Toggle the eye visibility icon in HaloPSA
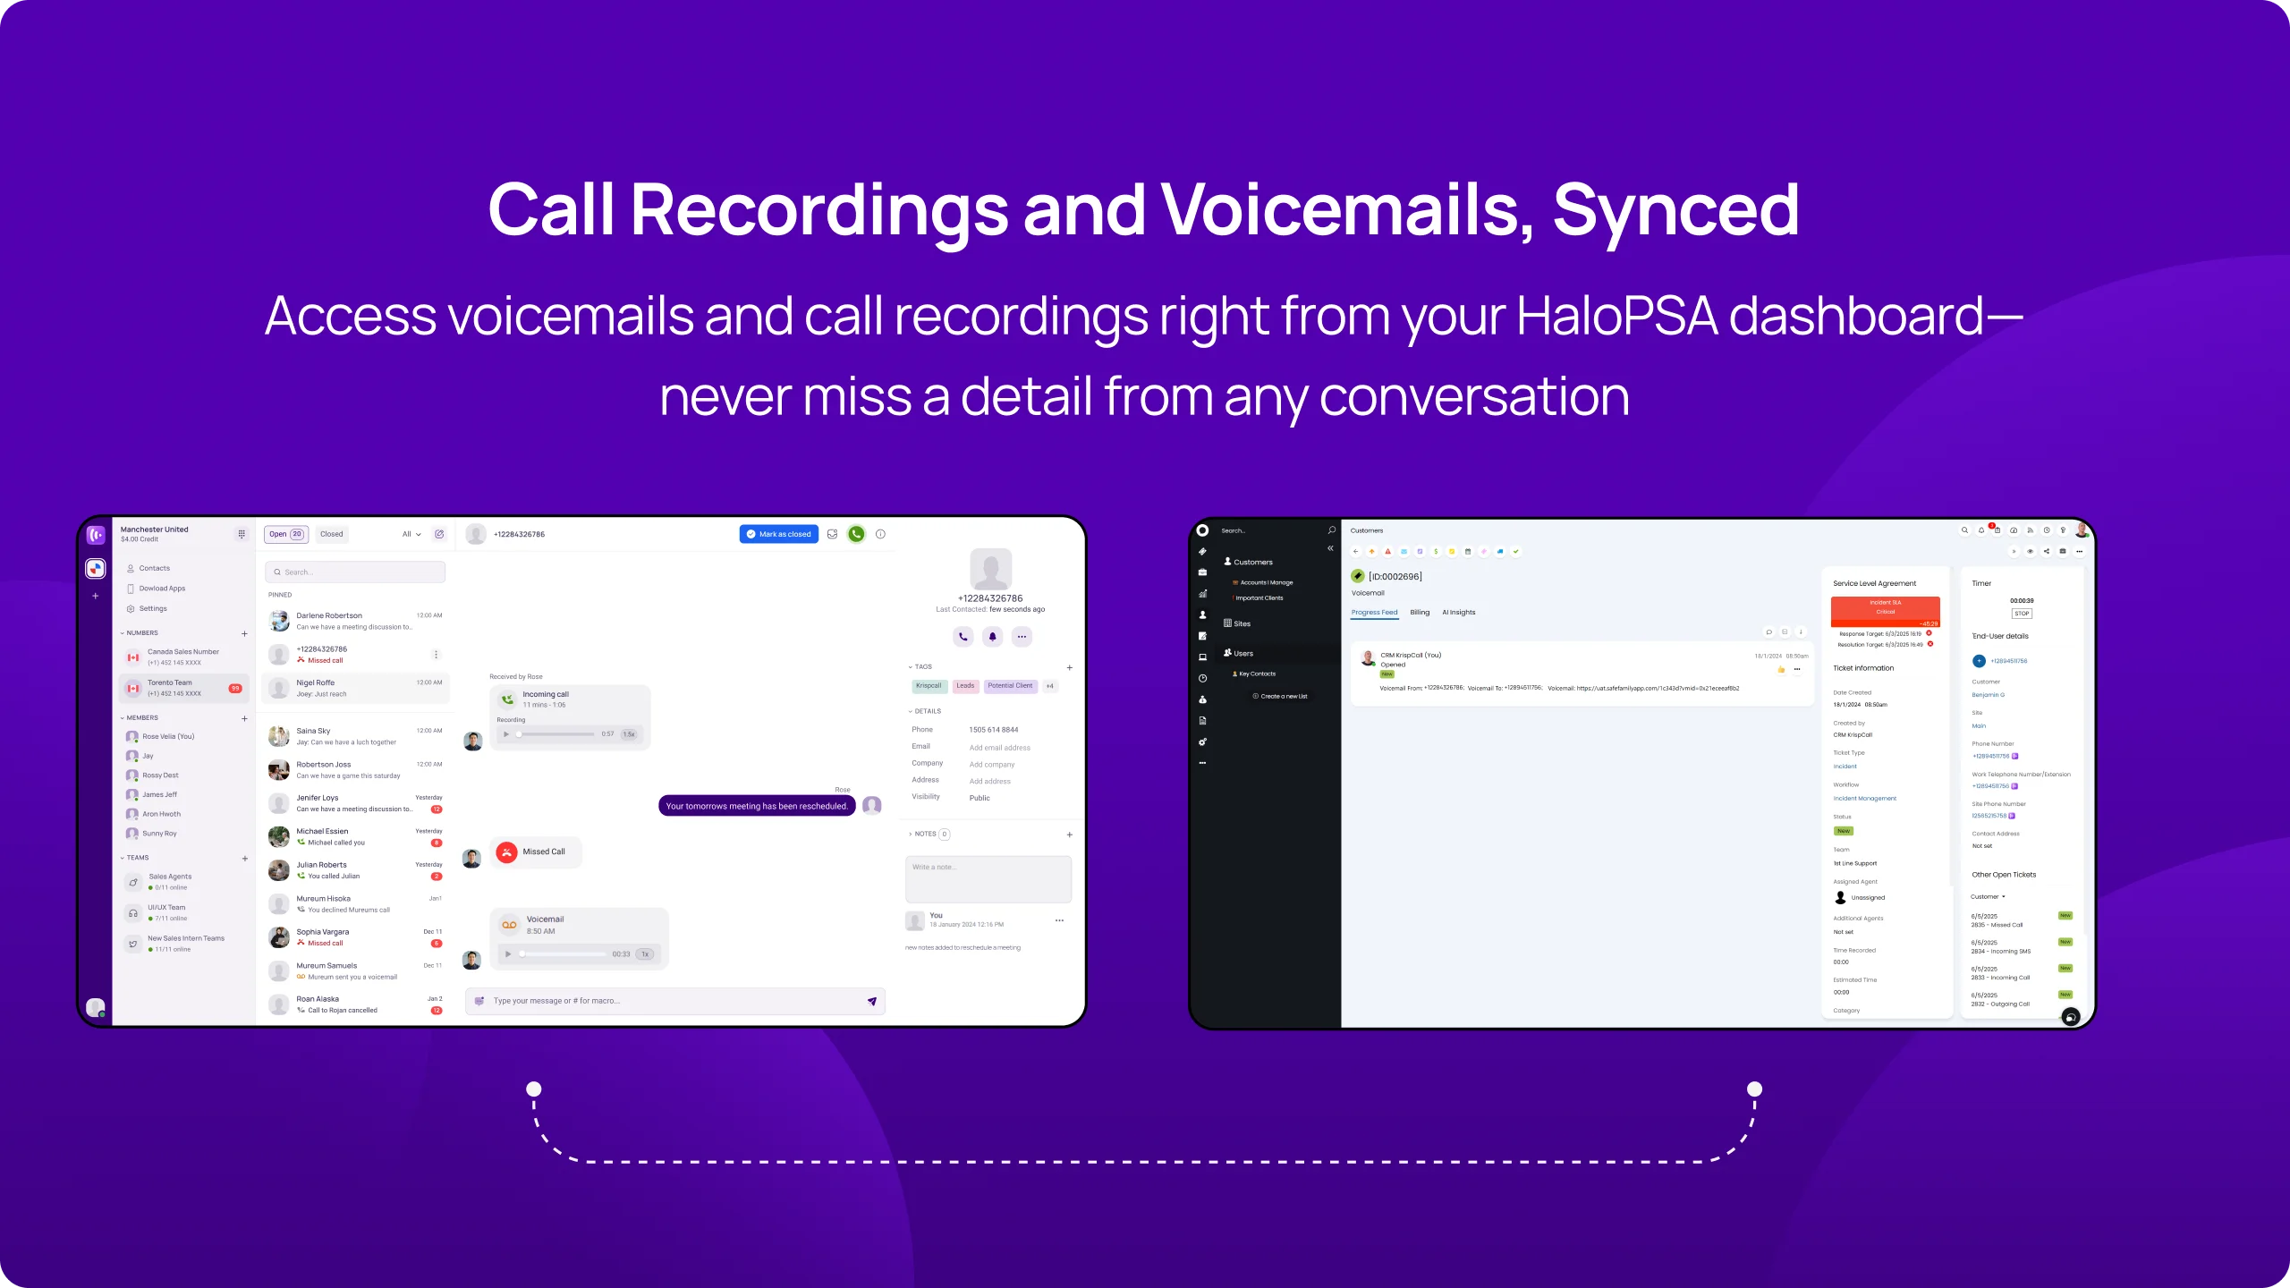Viewport: 2290px width, 1288px height. pyautogui.click(x=2030, y=552)
